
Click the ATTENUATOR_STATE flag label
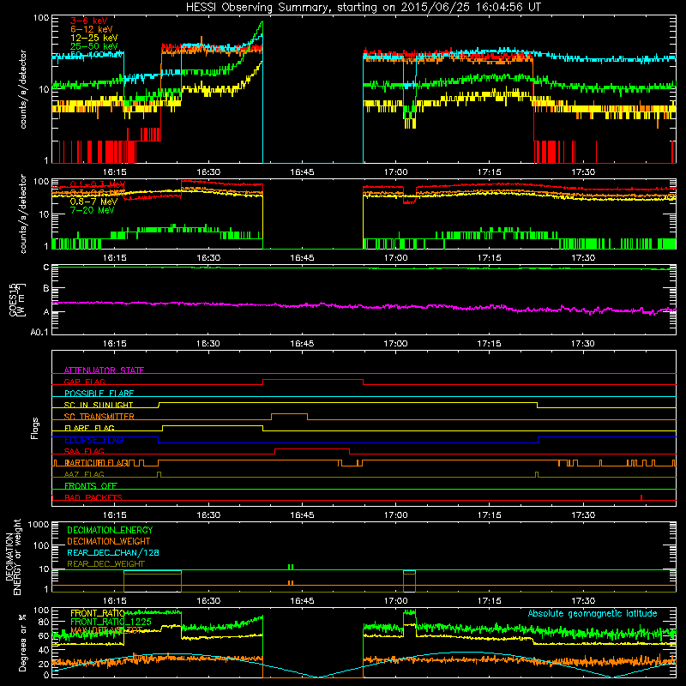104,370
